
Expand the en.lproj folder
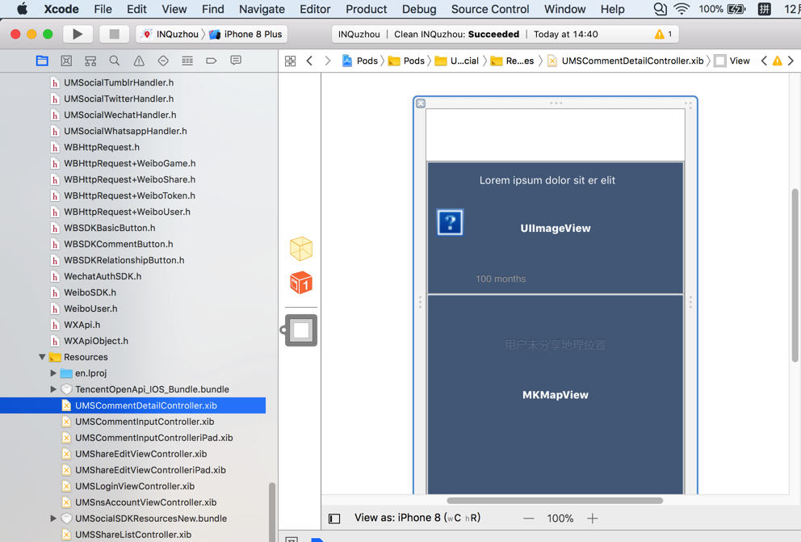53,373
